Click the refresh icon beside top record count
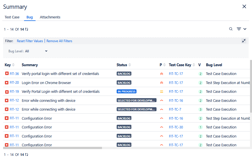252x157 pixels. [x=27, y=29]
